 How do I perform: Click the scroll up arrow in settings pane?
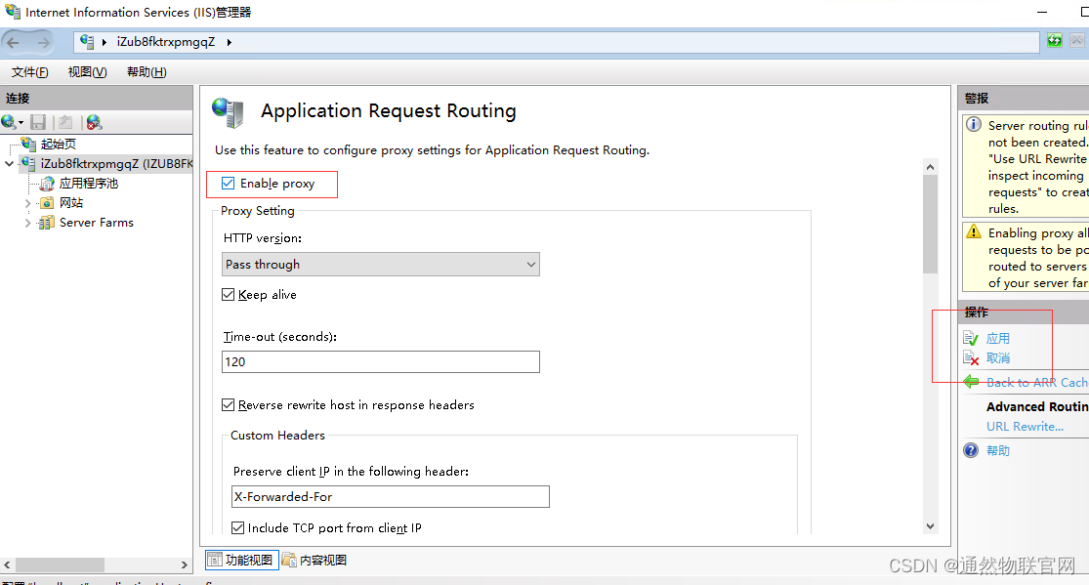[930, 167]
